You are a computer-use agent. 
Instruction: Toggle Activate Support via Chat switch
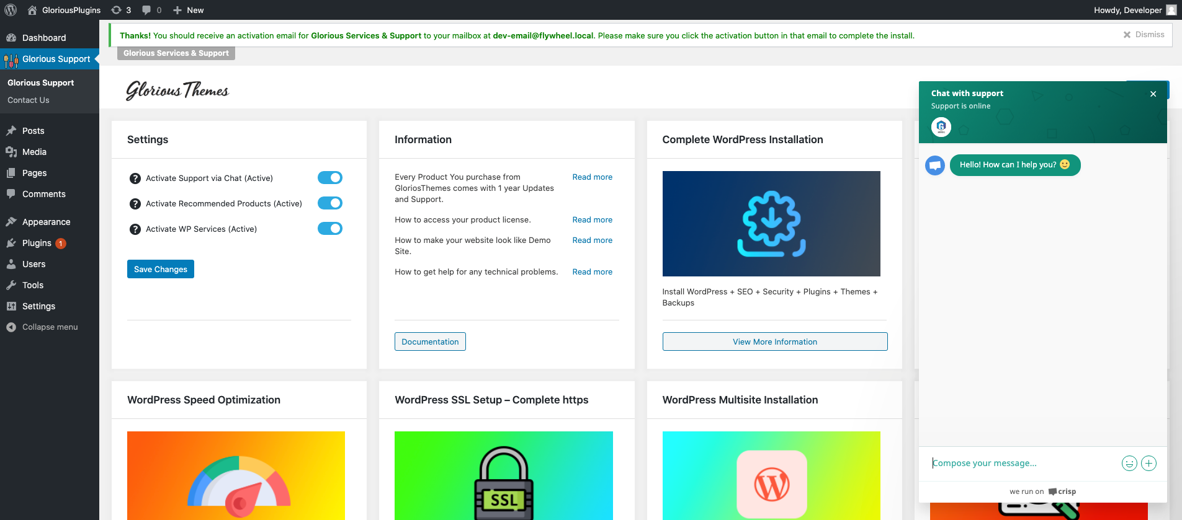click(330, 178)
